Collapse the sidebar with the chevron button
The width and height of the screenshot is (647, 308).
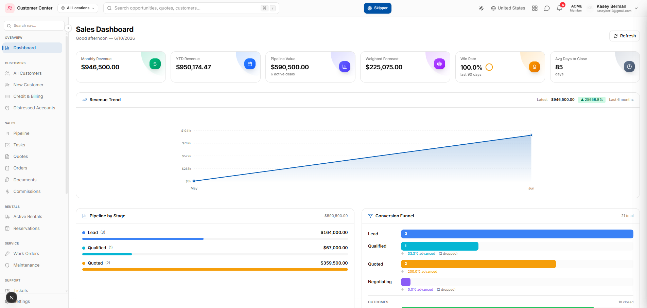click(x=68, y=28)
